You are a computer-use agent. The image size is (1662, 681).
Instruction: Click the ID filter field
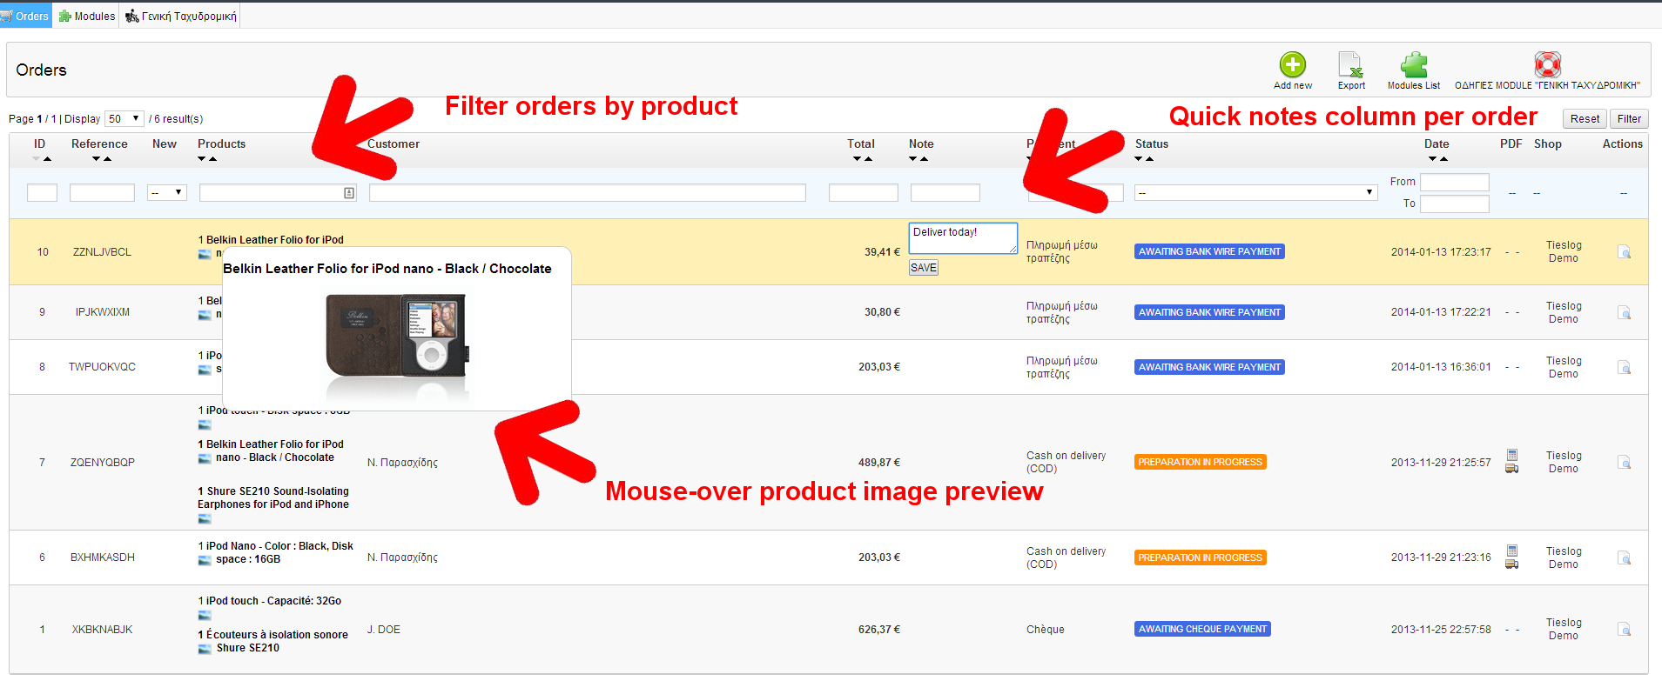pyautogui.click(x=42, y=192)
